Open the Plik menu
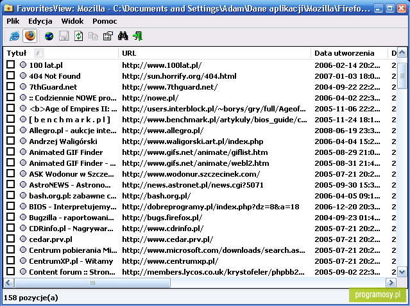 13,21
